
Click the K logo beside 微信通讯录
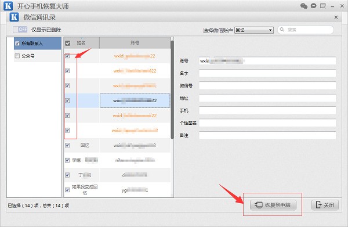pyautogui.click(x=14, y=17)
